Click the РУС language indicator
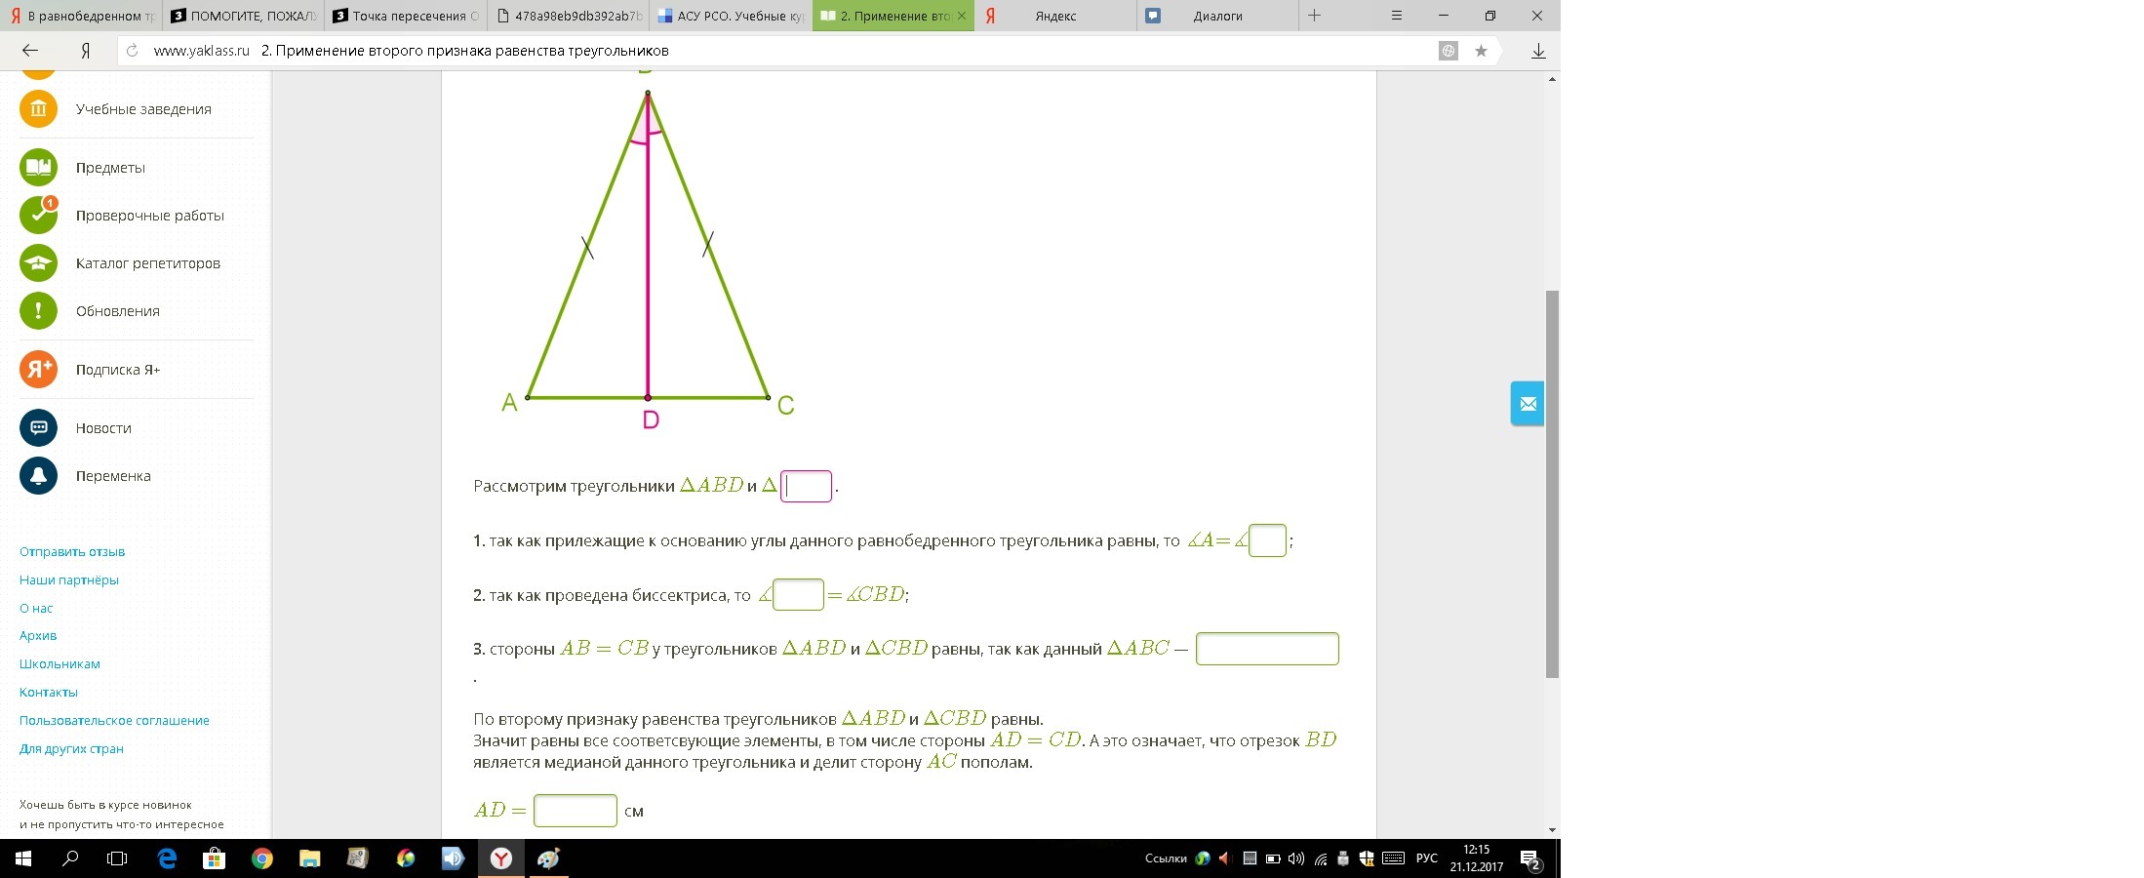 pos(1426,858)
